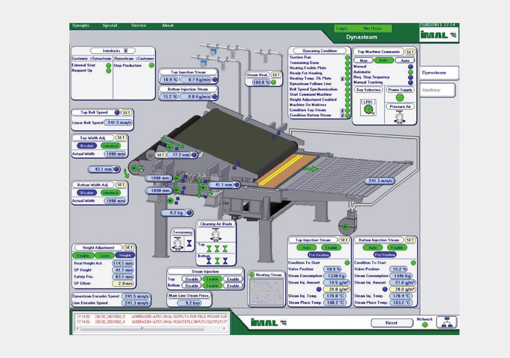Click the Tensioning pressure gauge icon
This screenshot has width=510, height=358.
(177, 243)
